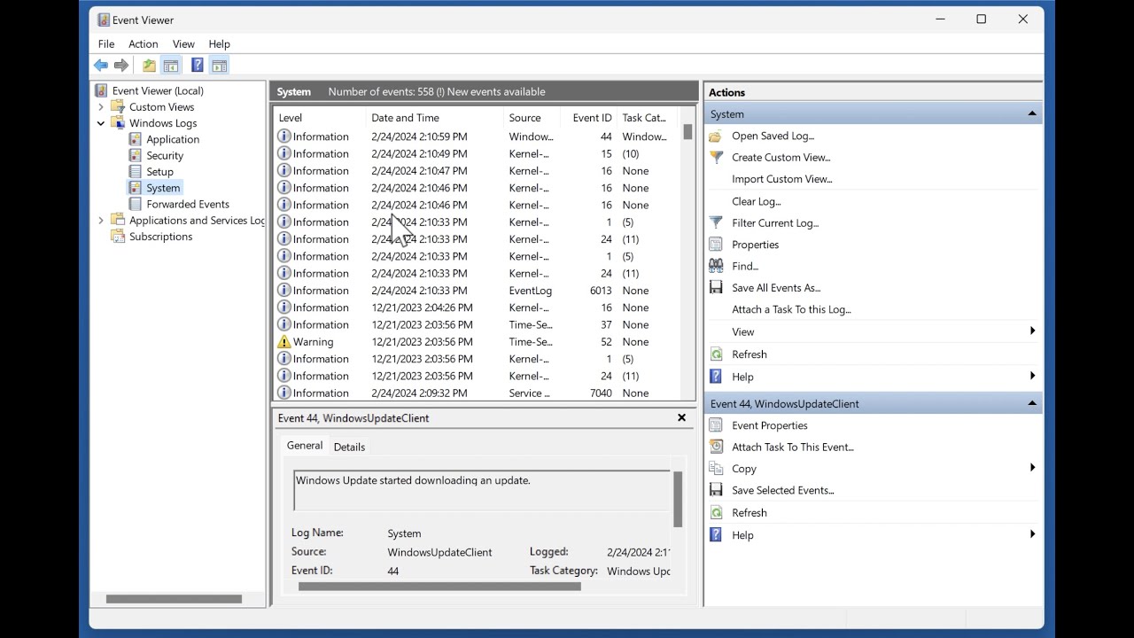Click the Filter Current Log funnel icon
This screenshot has height=638, width=1134.
pyautogui.click(x=716, y=223)
